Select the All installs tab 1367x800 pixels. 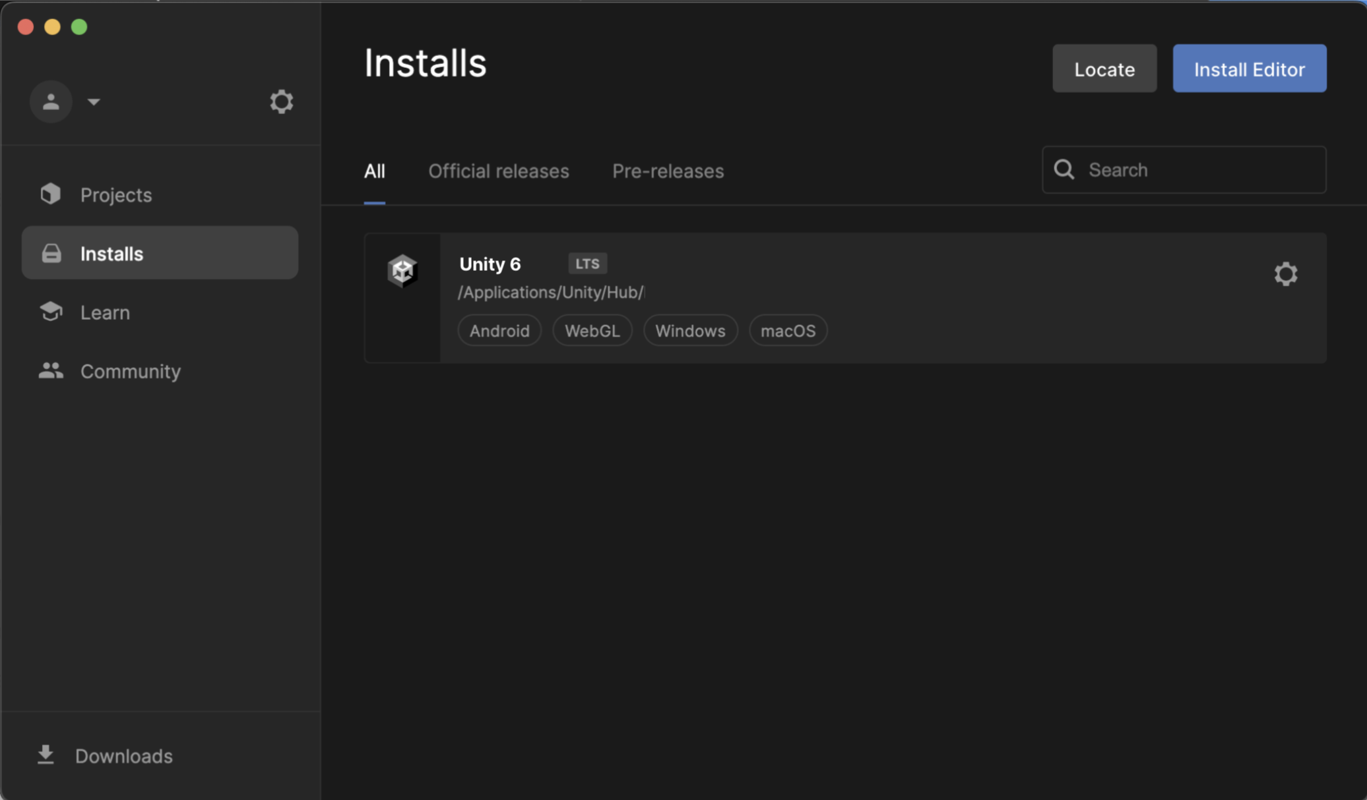374,171
